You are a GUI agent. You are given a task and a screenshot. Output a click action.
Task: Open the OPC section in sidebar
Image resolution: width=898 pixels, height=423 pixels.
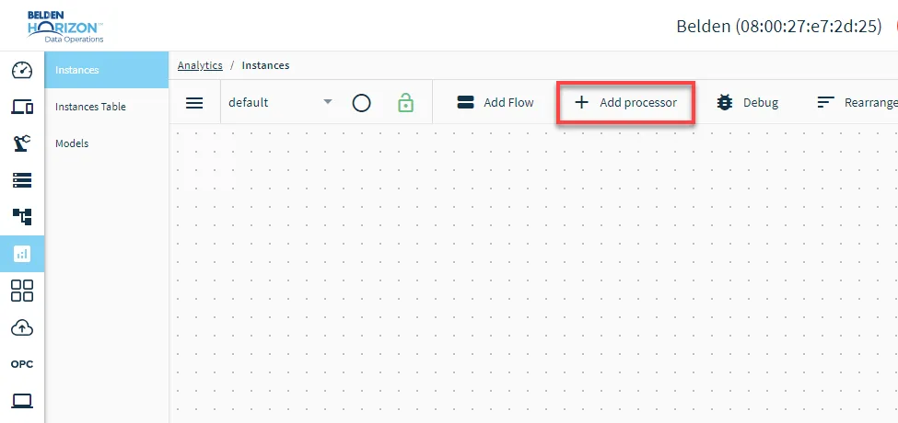22,364
